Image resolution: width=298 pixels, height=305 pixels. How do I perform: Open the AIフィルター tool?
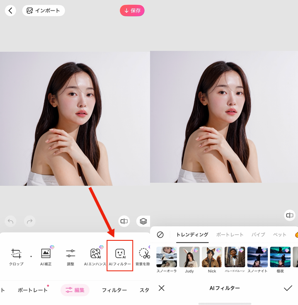pyautogui.click(x=120, y=256)
